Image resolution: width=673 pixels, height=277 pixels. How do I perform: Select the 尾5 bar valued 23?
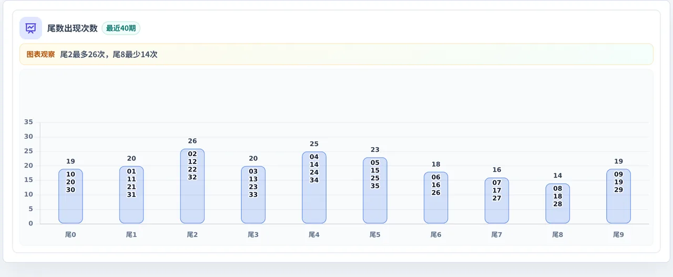click(375, 190)
